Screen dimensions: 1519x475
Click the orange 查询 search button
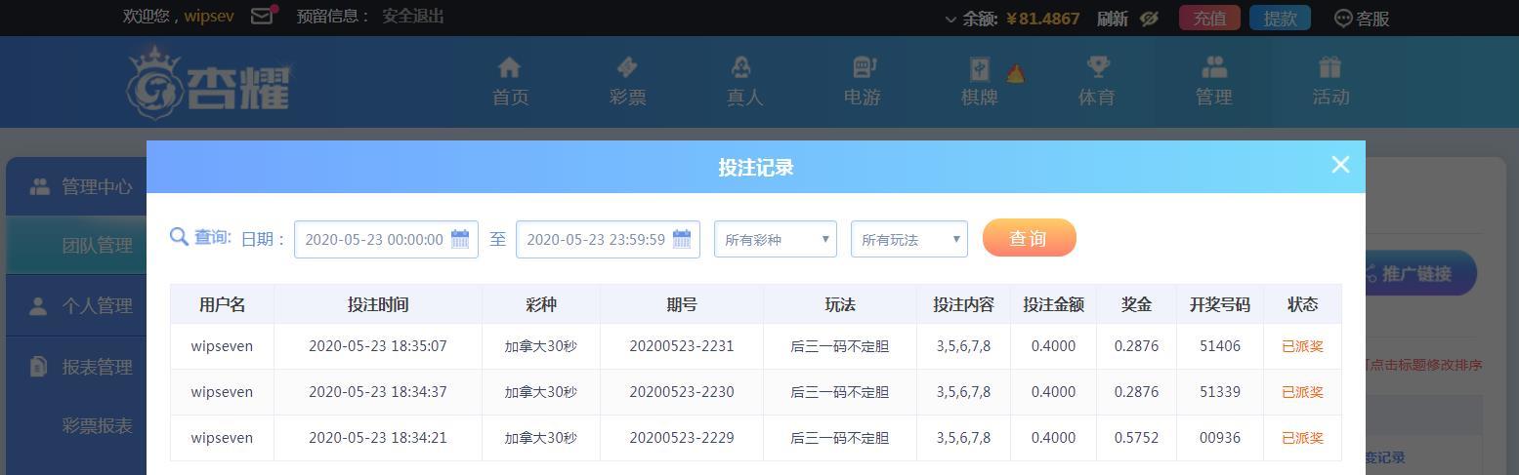(x=1029, y=238)
